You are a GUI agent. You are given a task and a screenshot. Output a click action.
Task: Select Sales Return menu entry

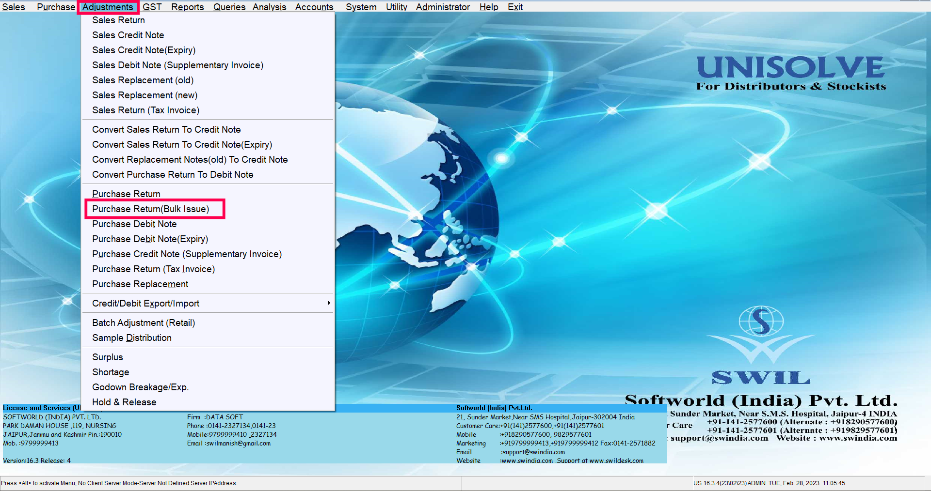tap(208, 20)
